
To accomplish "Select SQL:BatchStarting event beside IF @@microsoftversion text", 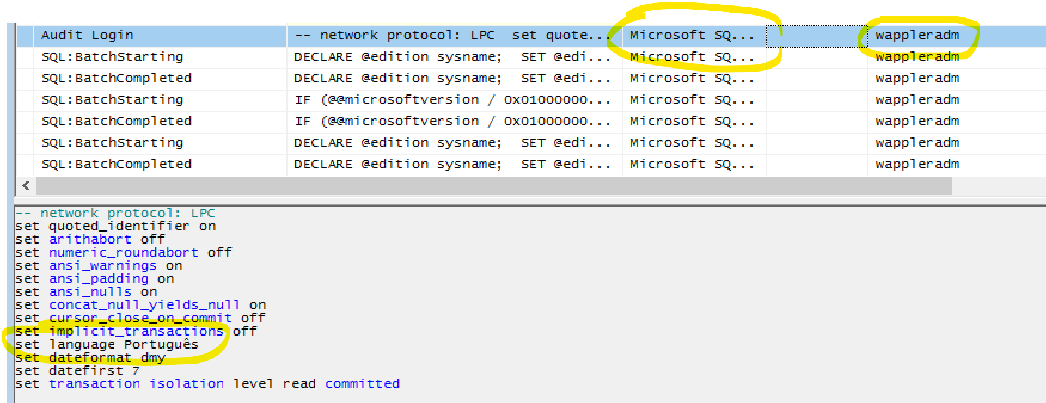I will [x=112, y=100].
